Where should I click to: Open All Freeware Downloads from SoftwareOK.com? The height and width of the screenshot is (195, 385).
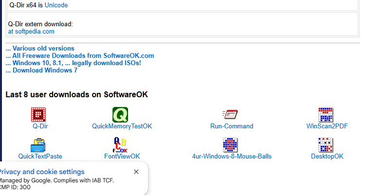pos(80,55)
